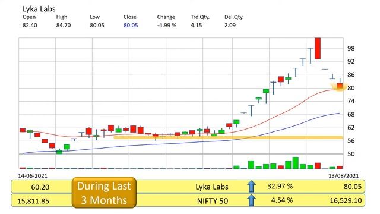The height and width of the screenshot is (214, 380).
Task: Click the 86 price axis label
Action: [x=351, y=75]
